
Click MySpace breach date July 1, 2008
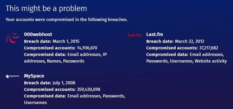64,83
